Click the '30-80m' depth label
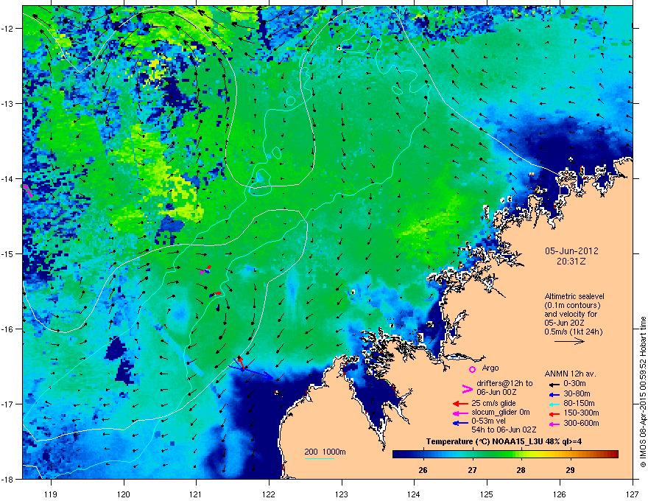Screen dimensions: 648x501 pos(577,394)
